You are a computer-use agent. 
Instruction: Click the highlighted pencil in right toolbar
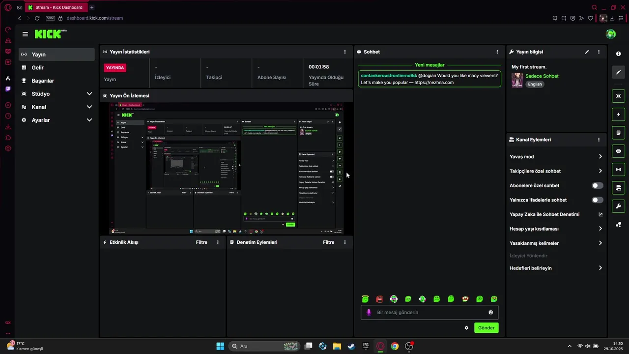point(618,72)
